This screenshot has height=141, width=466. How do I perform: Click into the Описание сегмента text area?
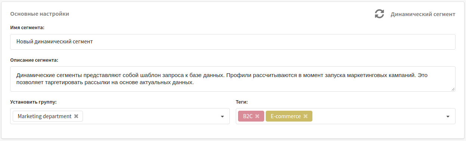click(x=233, y=79)
